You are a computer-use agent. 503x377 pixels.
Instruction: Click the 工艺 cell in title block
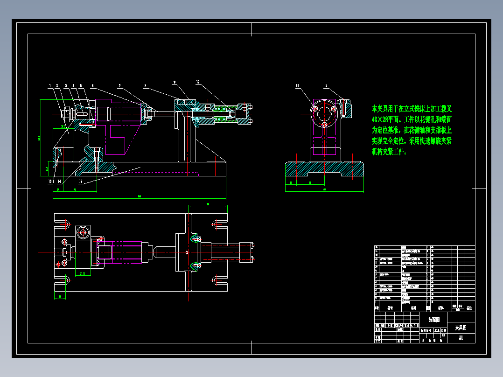coord(377,341)
